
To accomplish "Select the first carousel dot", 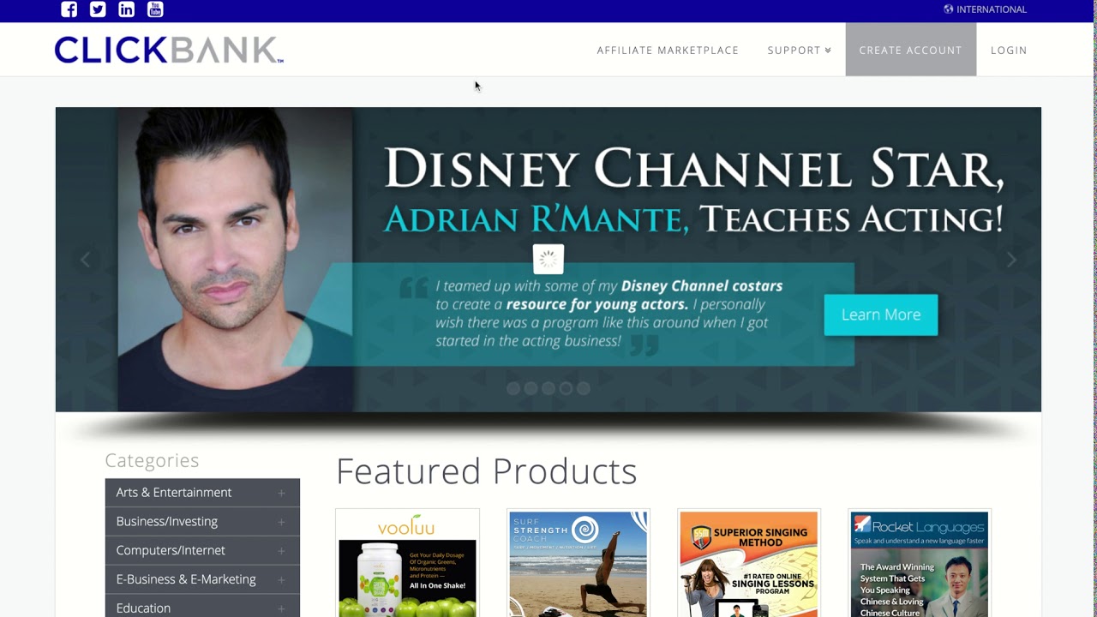I will (513, 388).
